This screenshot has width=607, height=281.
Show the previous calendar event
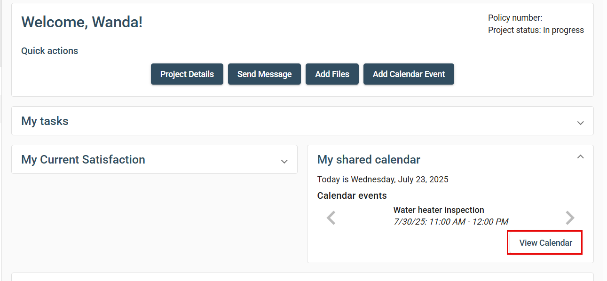331,218
